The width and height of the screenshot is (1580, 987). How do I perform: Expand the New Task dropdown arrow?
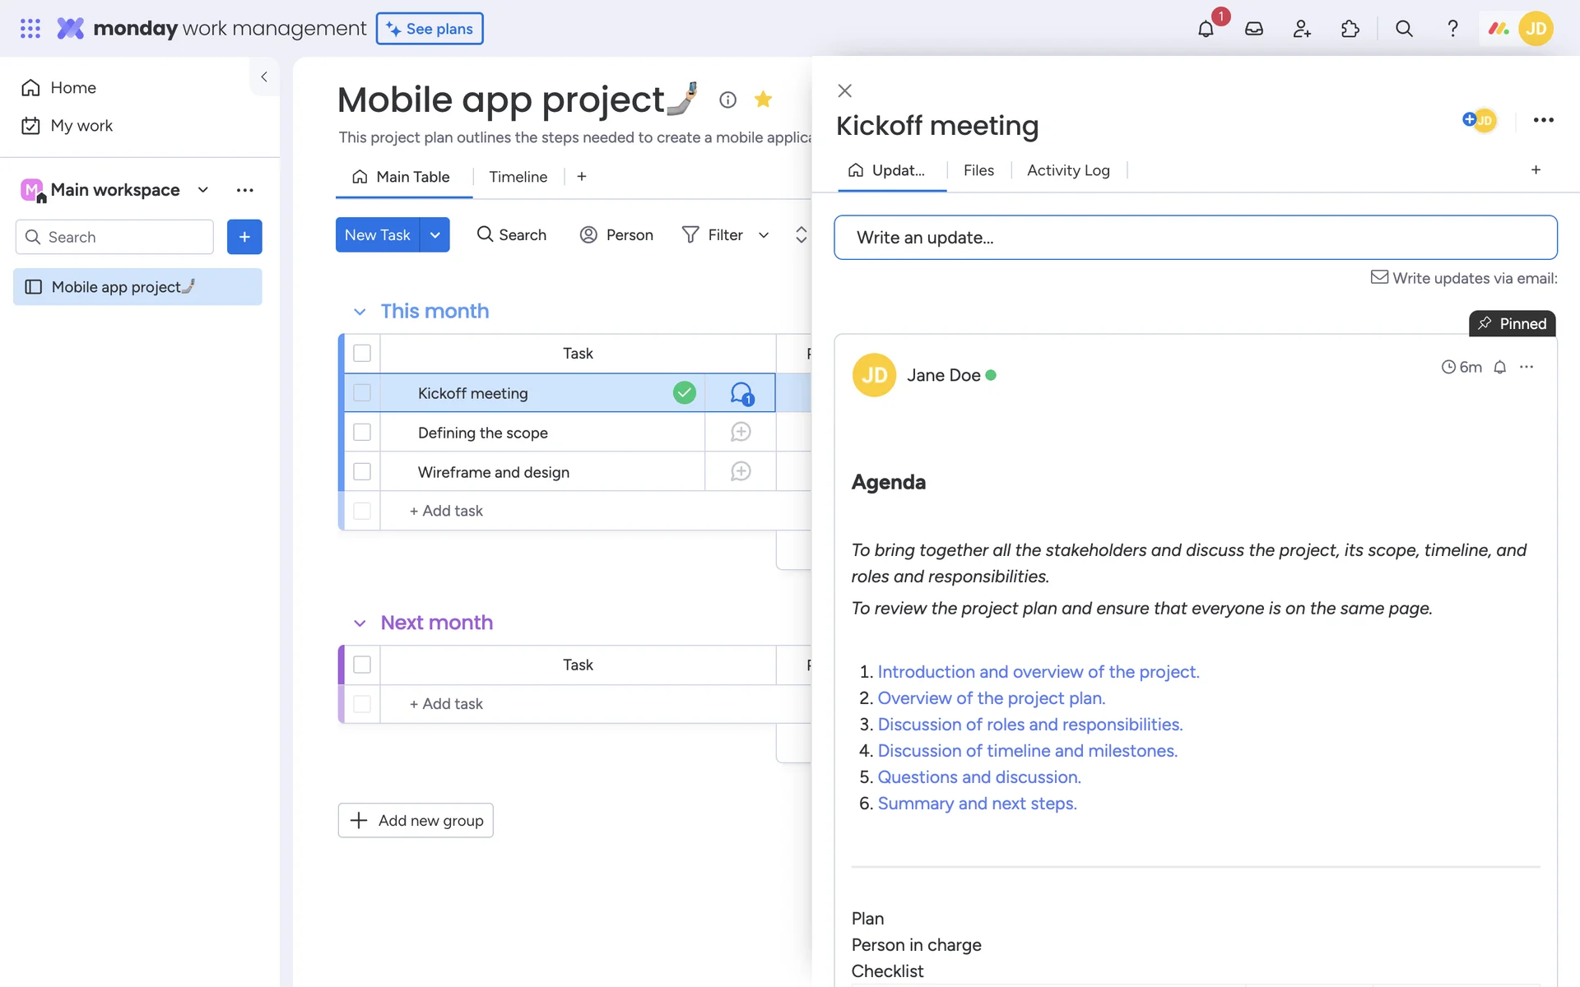pos(434,235)
